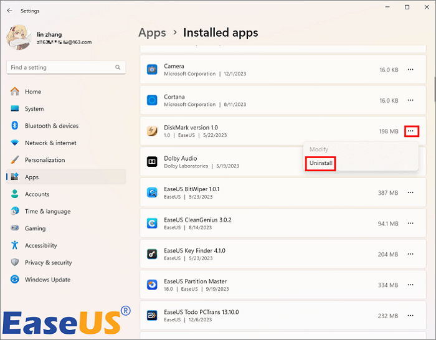Click the Dolby Audio app icon
This screenshot has height=340, width=436.
point(152,161)
